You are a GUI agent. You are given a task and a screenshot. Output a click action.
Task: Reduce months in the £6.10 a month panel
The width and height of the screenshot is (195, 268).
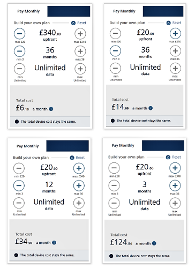pos(20,51)
